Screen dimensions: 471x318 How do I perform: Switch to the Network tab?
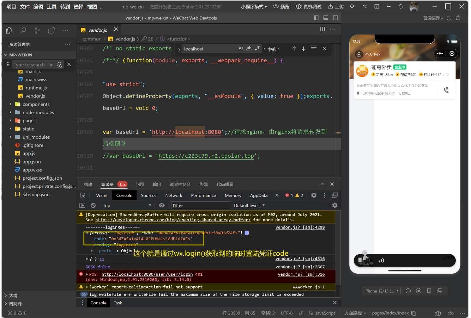click(174, 195)
